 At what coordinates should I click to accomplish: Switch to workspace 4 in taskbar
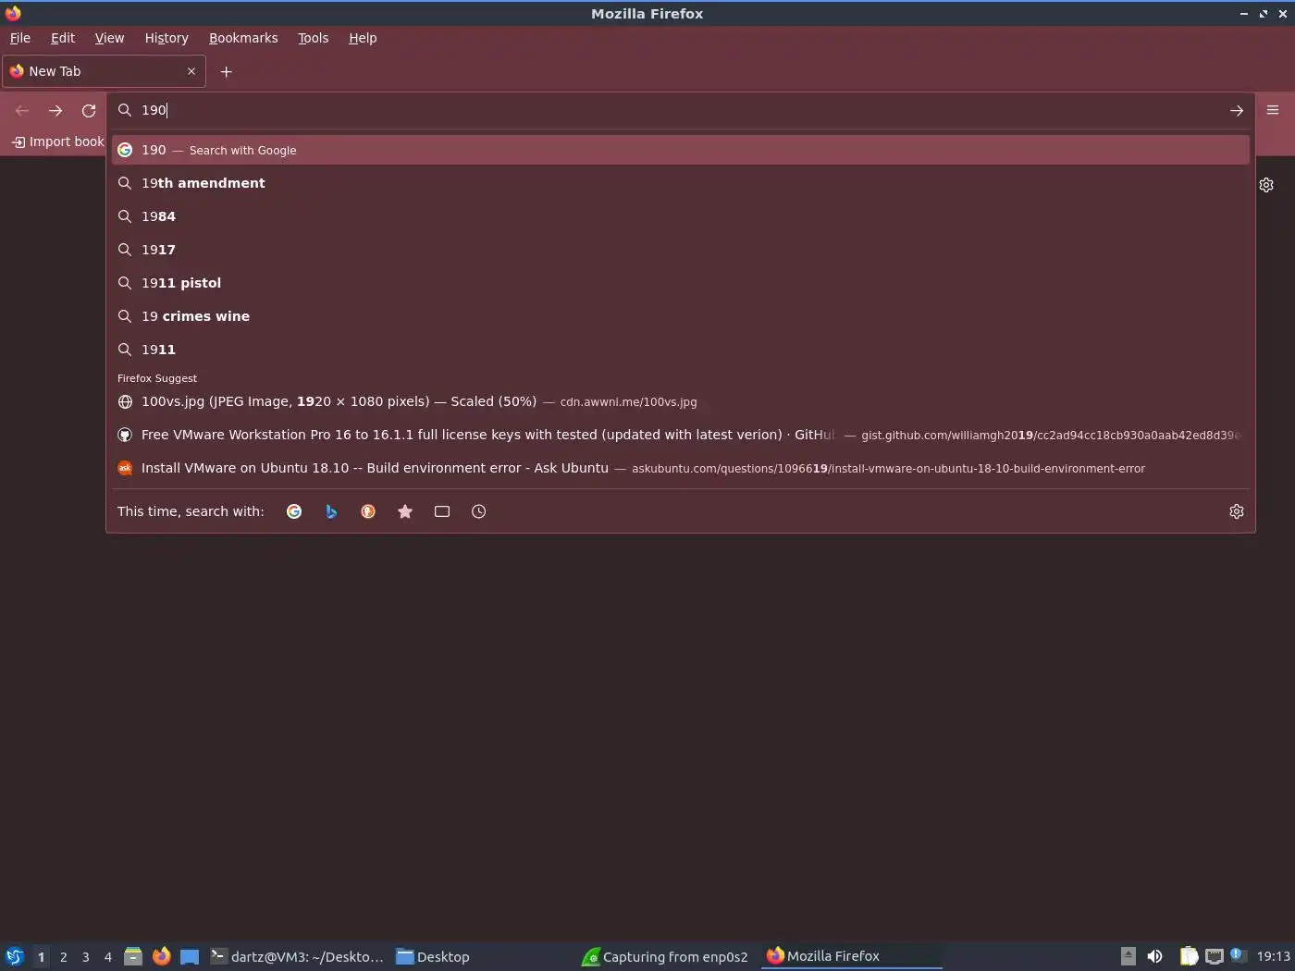[107, 957]
